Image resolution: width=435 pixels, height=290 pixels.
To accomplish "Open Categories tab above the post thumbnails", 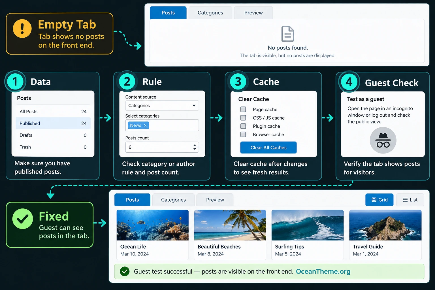I will pos(173,200).
